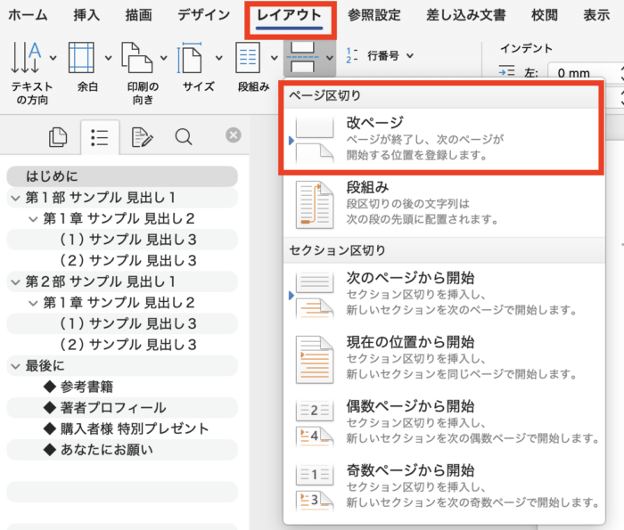624x530 pixels.
Task: Open the breaks button dropdown arrow
Action: pyautogui.click(x=329, y=58)
